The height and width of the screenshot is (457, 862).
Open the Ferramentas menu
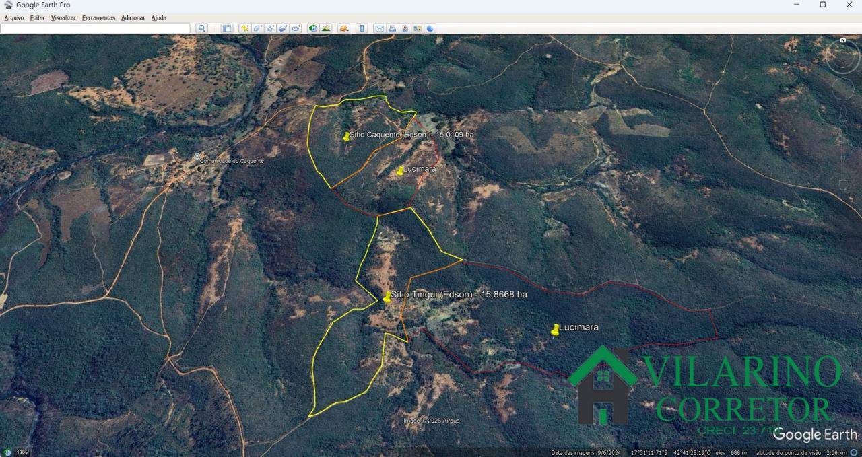click(x=98, y=17)
